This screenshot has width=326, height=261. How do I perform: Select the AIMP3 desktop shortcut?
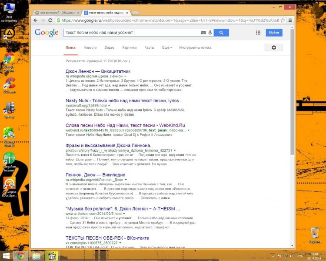coord(10,36)
